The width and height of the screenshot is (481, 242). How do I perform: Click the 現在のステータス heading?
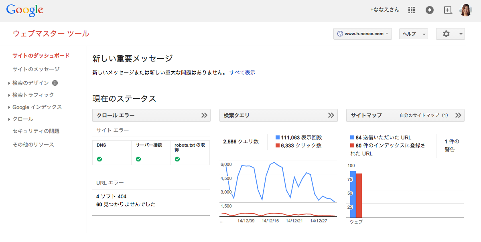point(124,99)
